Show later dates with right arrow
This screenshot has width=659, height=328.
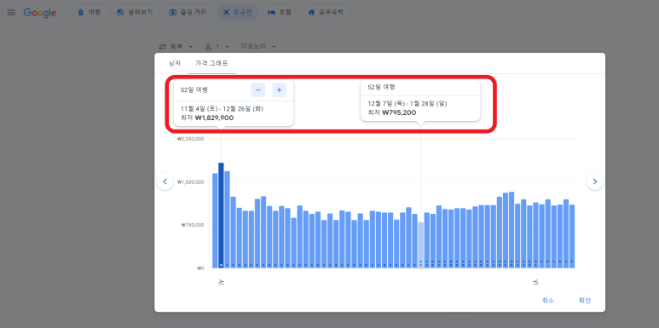595,181
